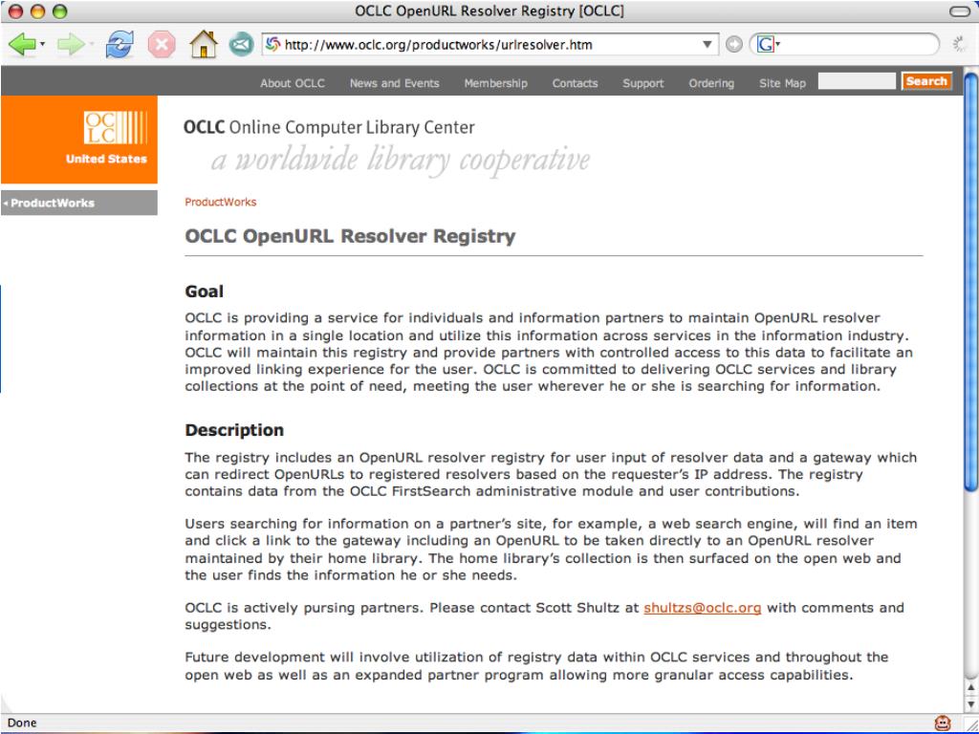Click the Done status bar text
The height and width of the screenshot is (734, 979).
tap(22, 723)
